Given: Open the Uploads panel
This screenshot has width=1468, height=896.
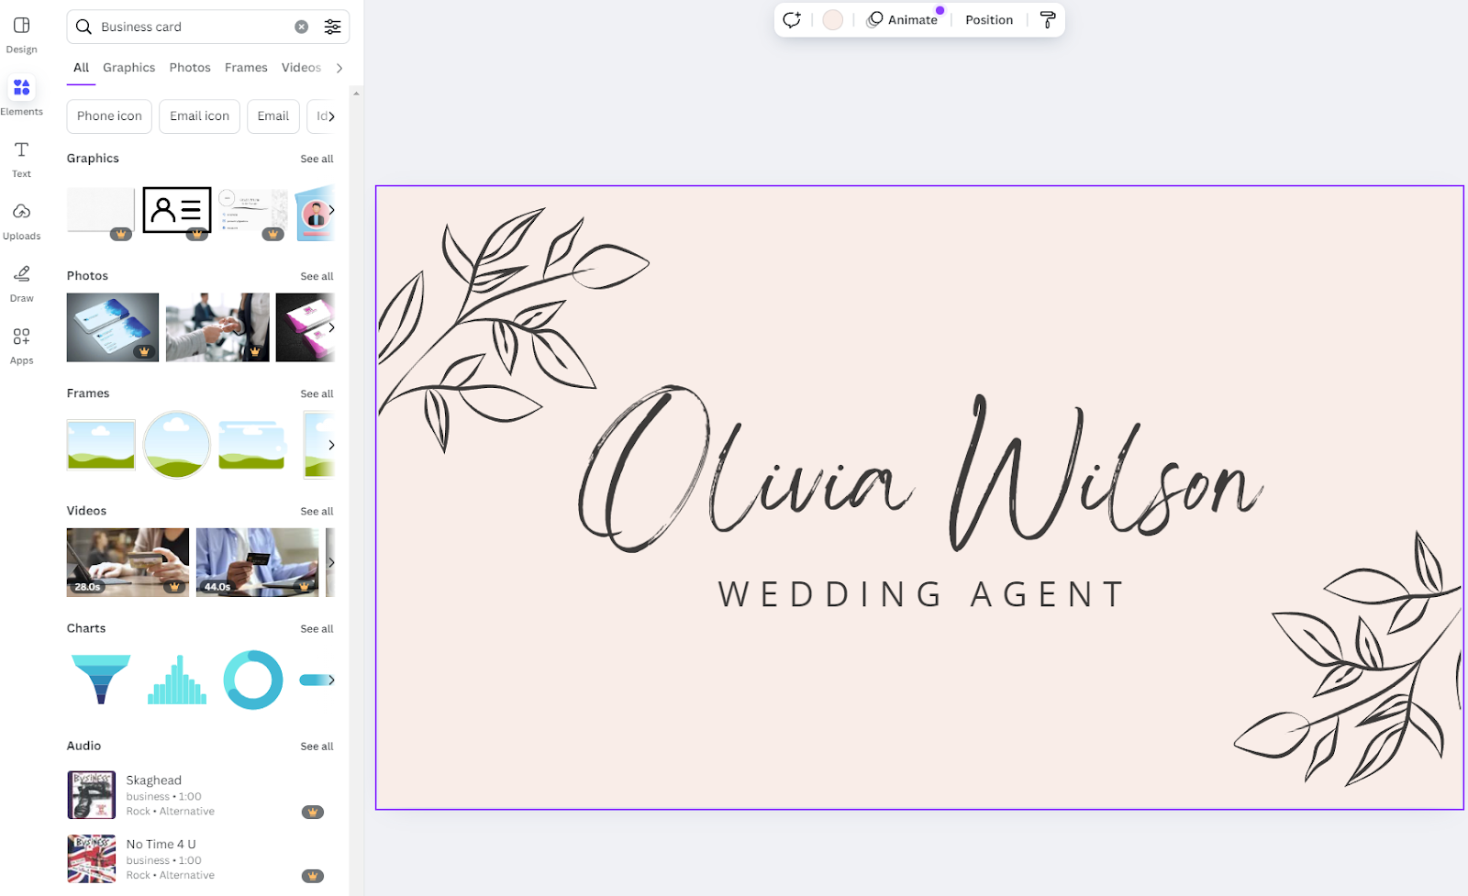Looking at the screenshot, I should pyautogui.click(x=21, y=219).
